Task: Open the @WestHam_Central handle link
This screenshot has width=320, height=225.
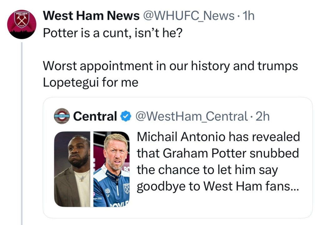Action: point(191,117)
